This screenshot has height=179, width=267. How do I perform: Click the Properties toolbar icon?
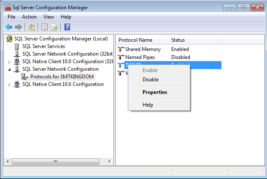(44, 27)
